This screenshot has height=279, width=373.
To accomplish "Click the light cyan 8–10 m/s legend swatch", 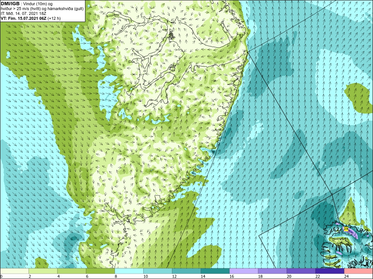I will click(129, 271).
